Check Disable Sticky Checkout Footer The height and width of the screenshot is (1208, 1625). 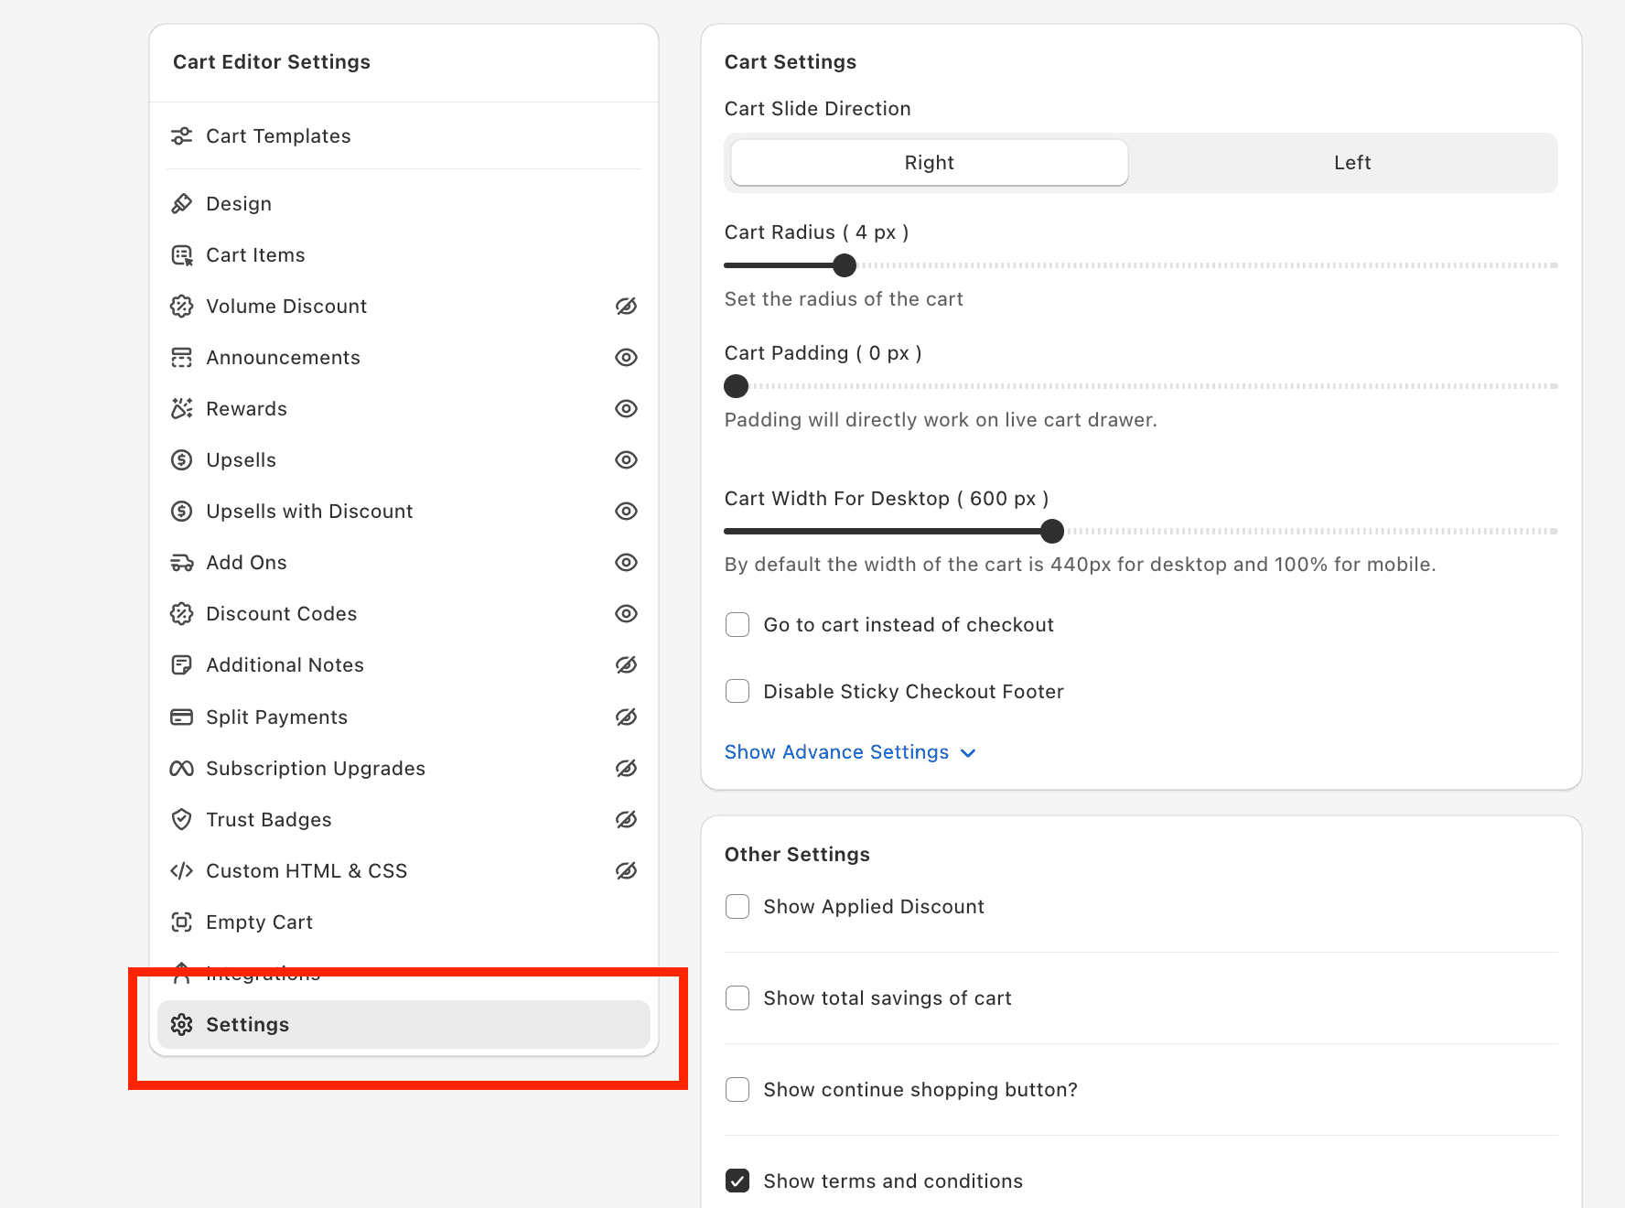(x=737, y=691)
